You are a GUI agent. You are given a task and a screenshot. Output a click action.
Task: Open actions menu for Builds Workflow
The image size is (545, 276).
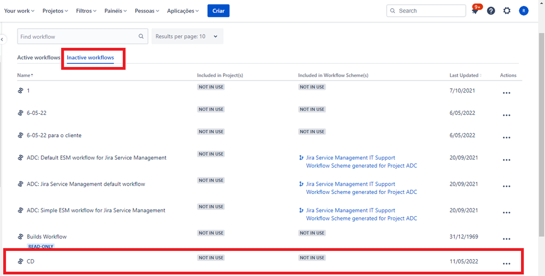[x=506, y=239]
